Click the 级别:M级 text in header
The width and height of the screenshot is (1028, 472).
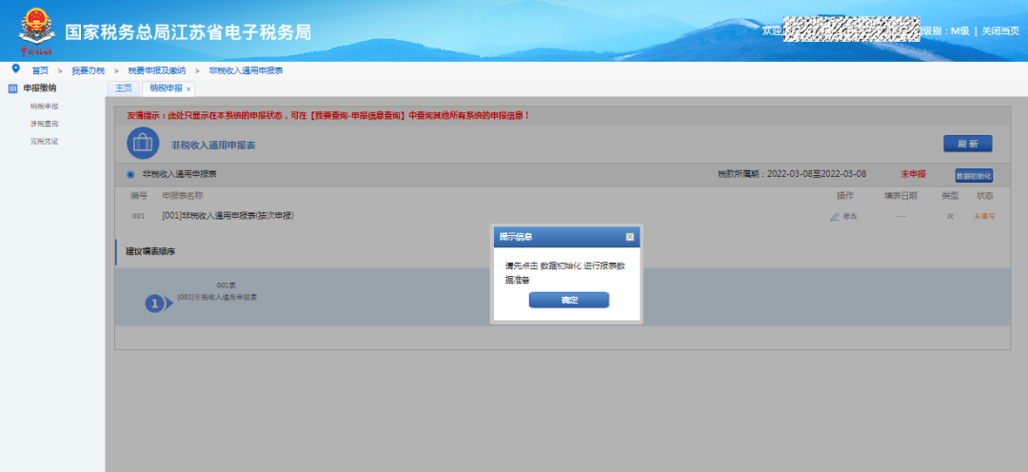(945, 30)
